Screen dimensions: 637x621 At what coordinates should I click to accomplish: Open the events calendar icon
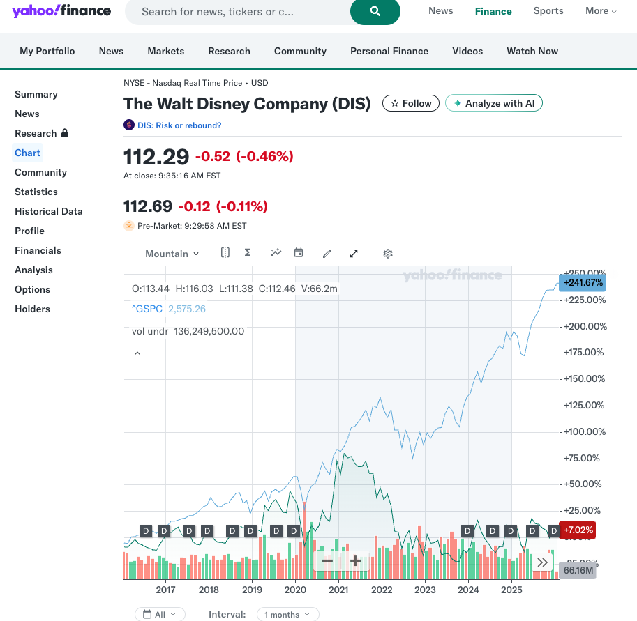point(299,253)
